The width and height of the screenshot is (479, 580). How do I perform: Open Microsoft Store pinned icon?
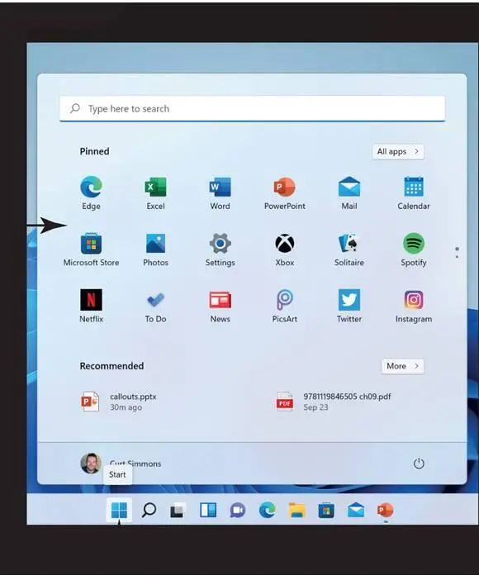pos(91,250)
